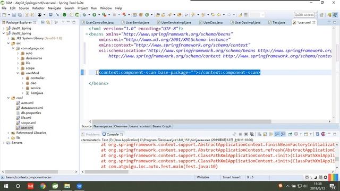Minimize the editor area icon
The height and width of the screenshot is (191, 340).
329,22
